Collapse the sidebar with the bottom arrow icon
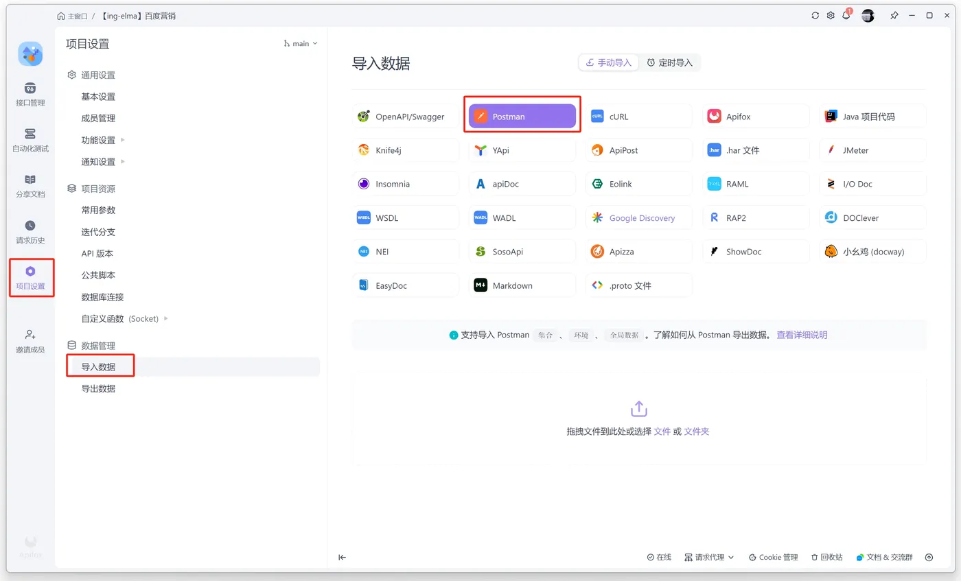The width and height of the screenshot is (961, 581). pyautogui.click(x=342, y=557)
